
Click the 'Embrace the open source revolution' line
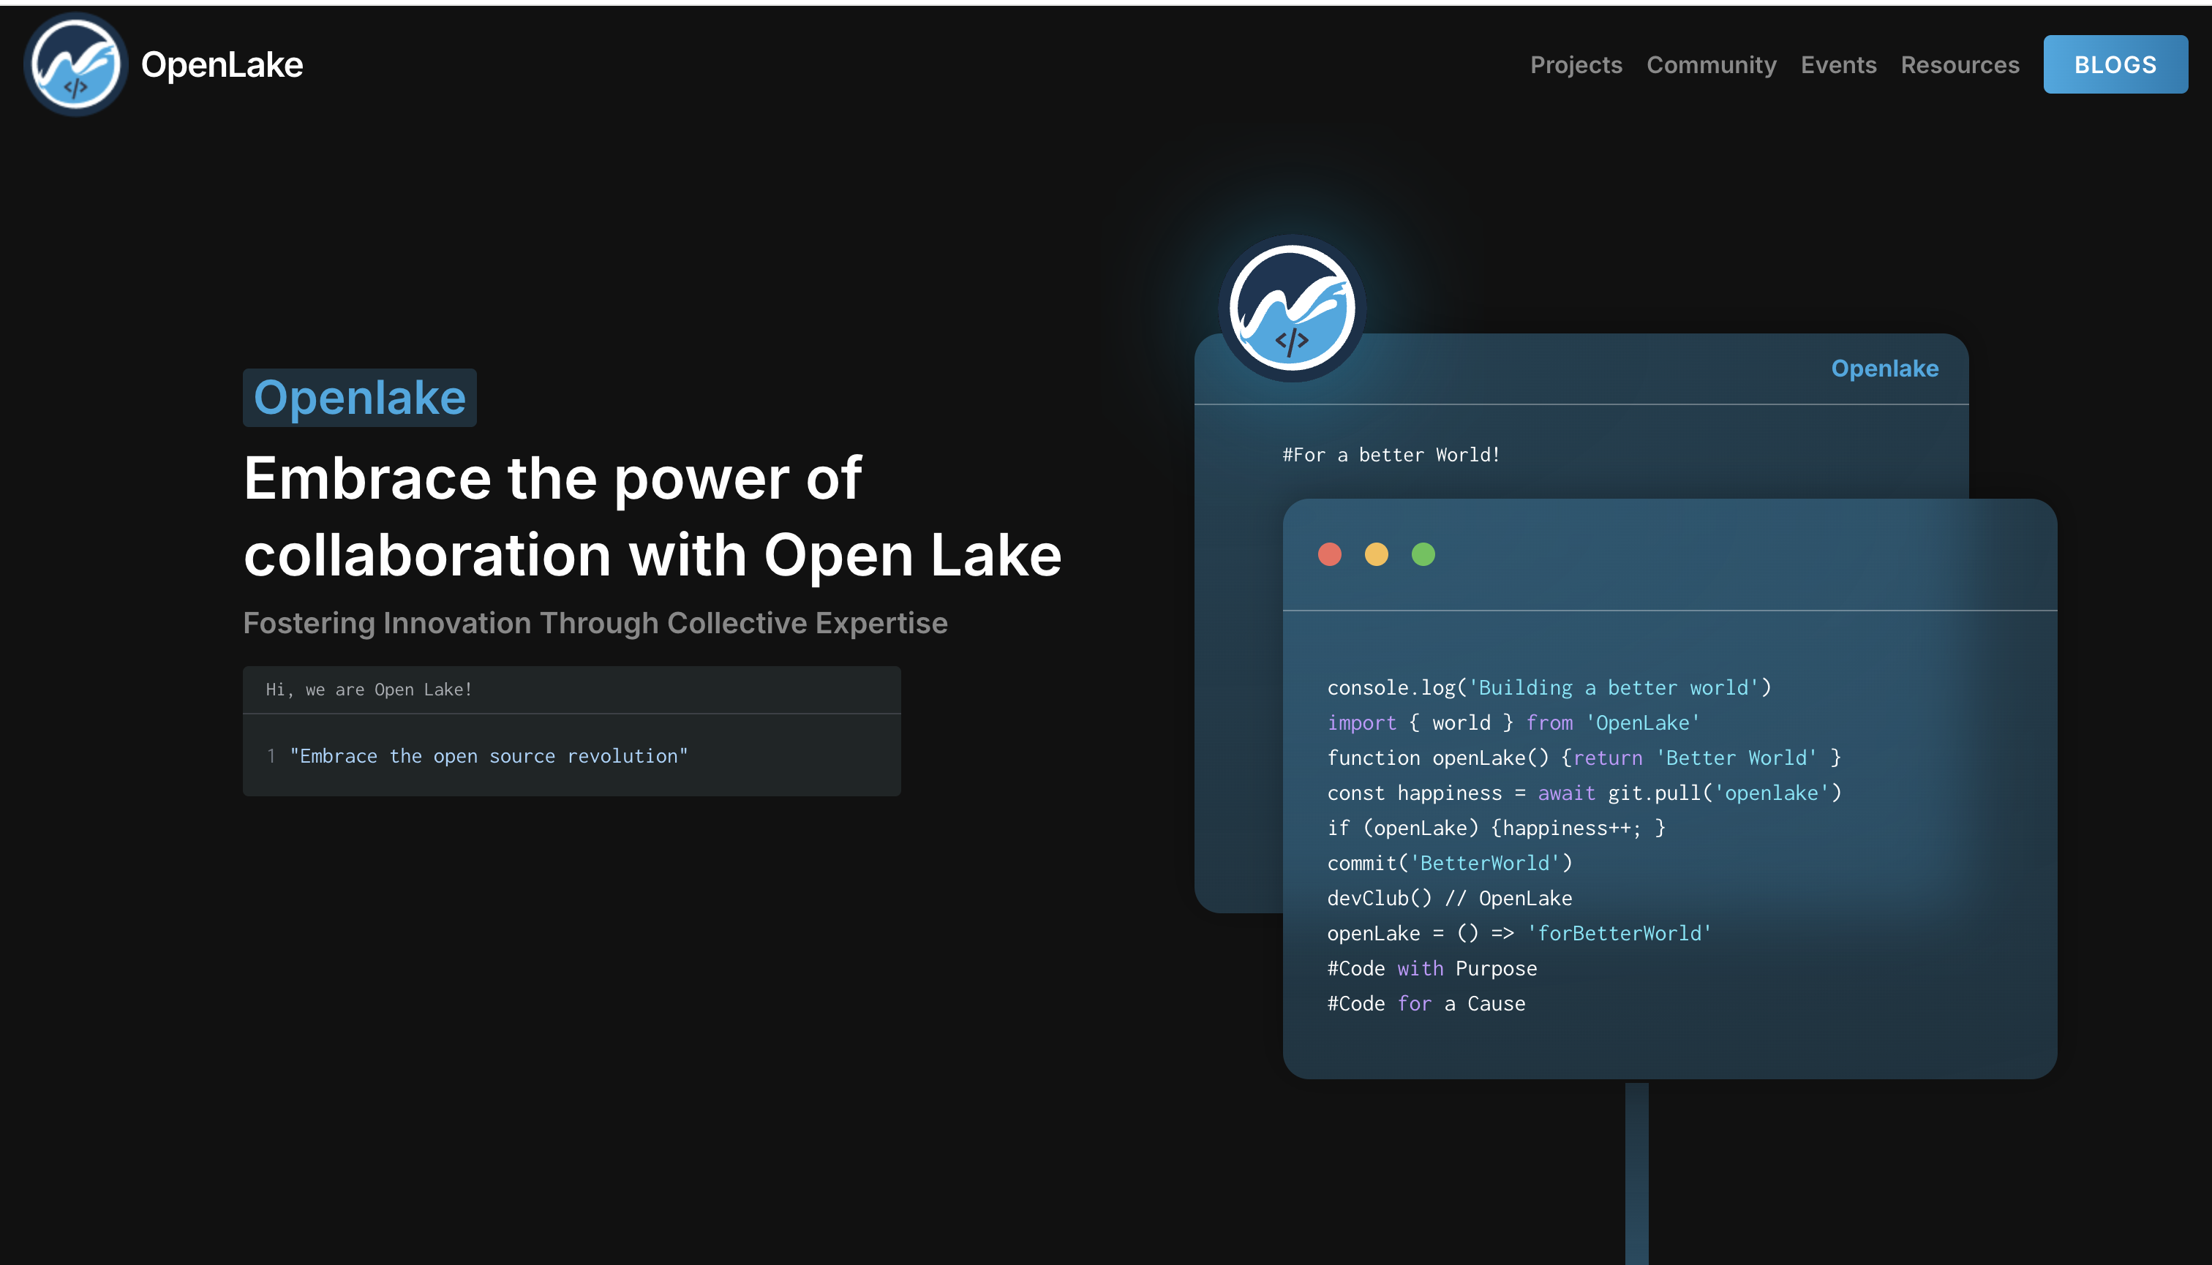coord(489,757)
